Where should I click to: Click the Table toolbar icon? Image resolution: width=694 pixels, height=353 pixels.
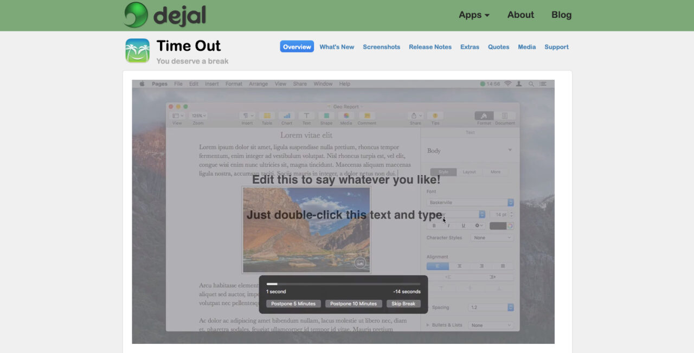click(267, 115)
